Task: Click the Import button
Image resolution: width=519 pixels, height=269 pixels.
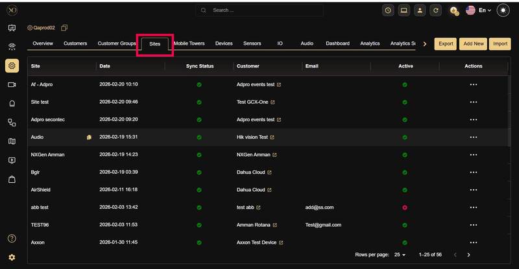Action: pos(500,43)
